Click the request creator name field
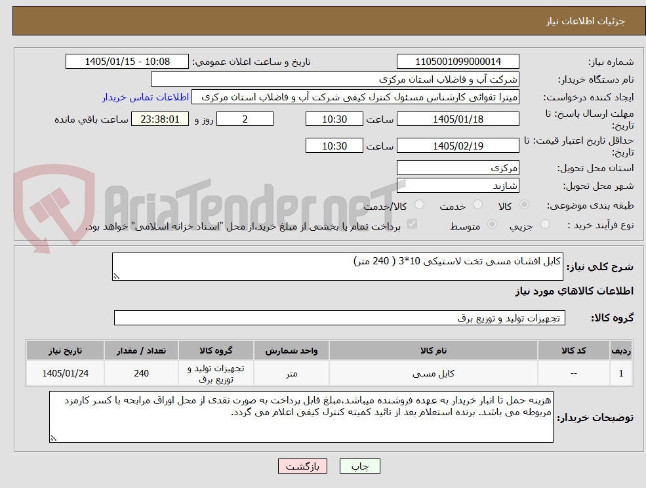Screen dimensions: 646x488 click(x=355, y=97)
